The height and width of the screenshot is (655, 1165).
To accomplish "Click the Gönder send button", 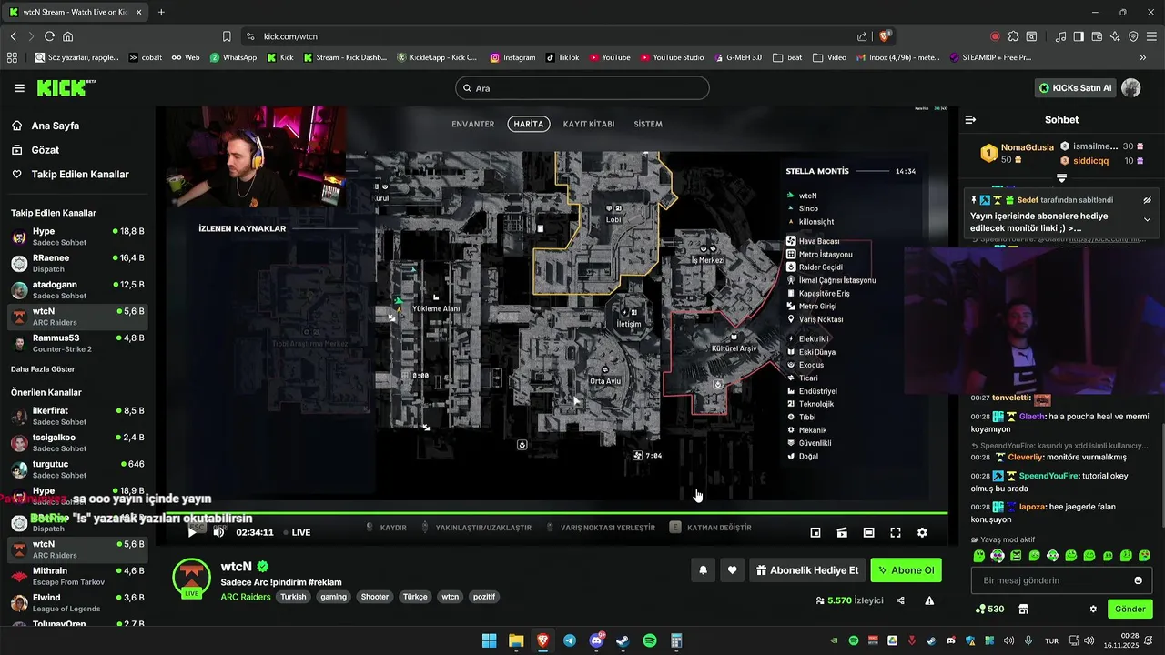I will (1130, 609).
